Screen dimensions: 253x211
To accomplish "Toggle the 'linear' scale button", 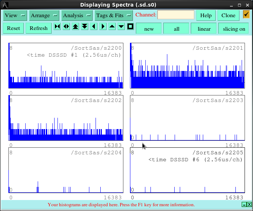I will click(x=204, y=29).
